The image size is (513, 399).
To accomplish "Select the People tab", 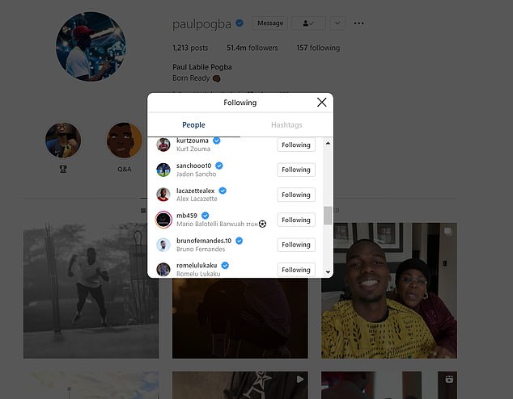I will click(193, 124).
